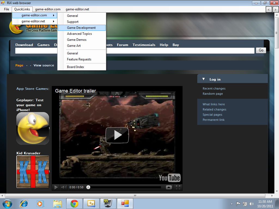Open the Help navigation link
The width and height of the screenshot is (279, 209).
click(164, 45)
